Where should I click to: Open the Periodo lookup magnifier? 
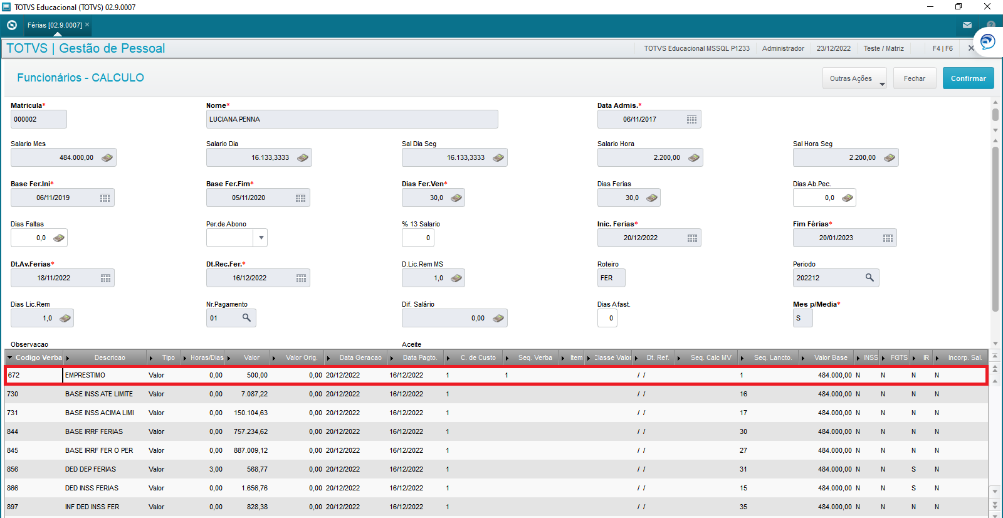click(870, 277)
